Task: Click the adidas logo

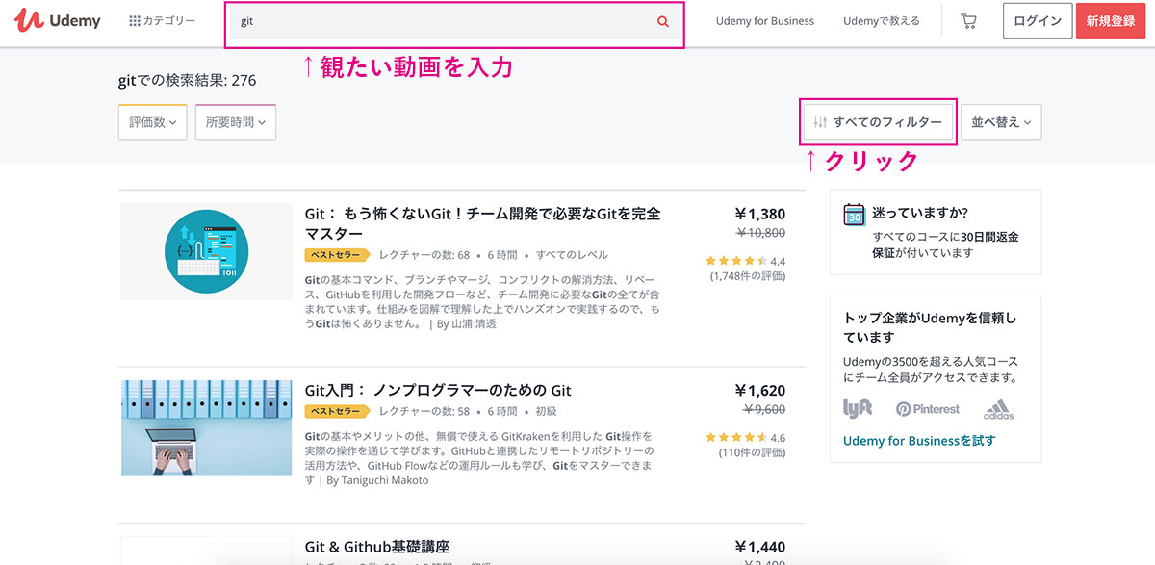Action: [998, 410]
